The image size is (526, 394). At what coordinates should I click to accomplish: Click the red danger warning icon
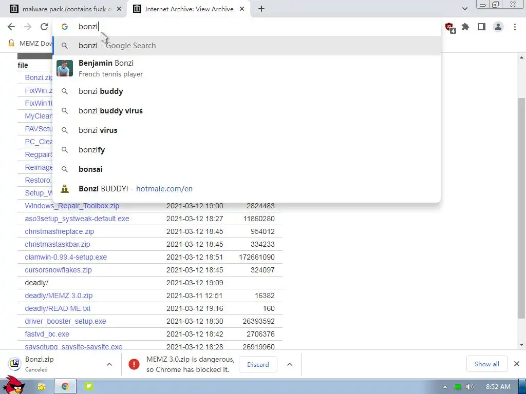coord(134,364)
